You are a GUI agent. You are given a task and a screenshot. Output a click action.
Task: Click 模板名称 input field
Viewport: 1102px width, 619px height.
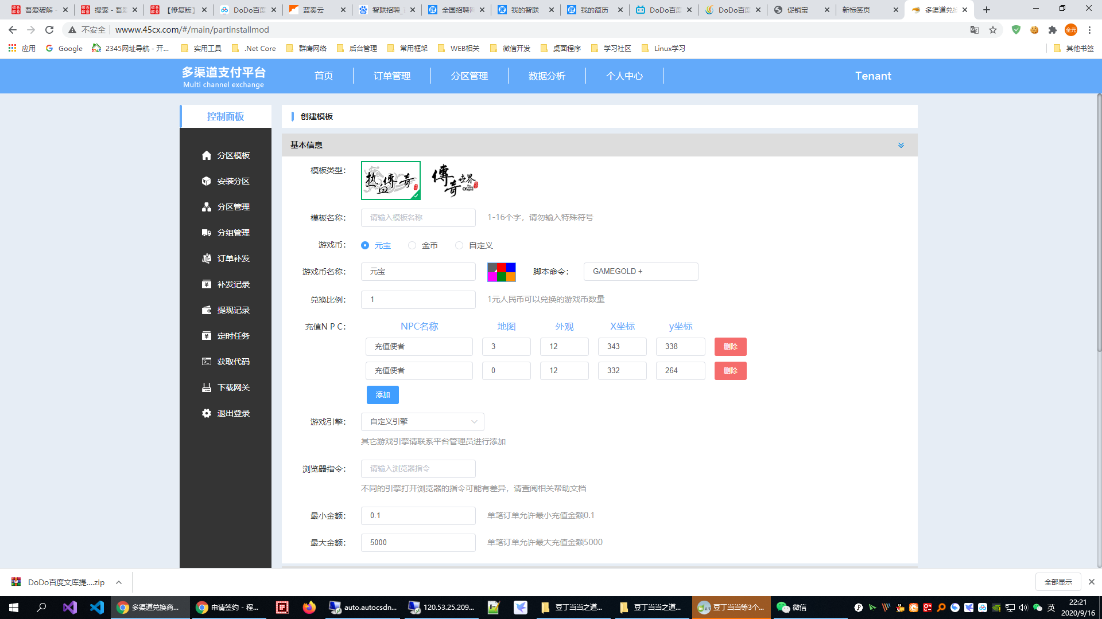[x=418, y=218]
